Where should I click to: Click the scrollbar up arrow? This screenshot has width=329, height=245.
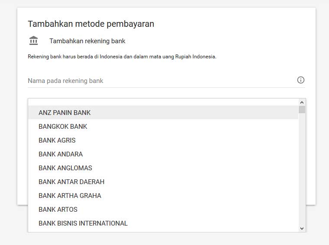[x=302, y=102]
